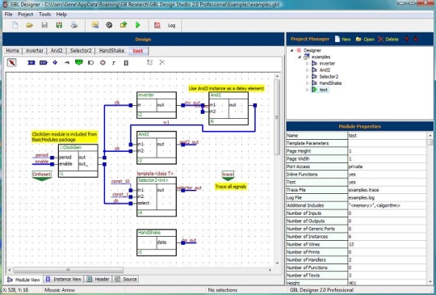The image size is (436, 295).
Task: Select the blue input port tool
Action: coord(31,63)
